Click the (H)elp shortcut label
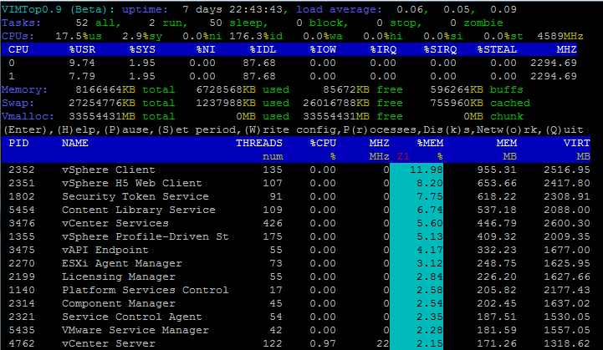Image resolution: width=603 pixels, height=350 pixels. (x=79, y=129)
